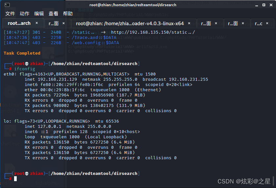Click the (Local Loopback) text
Screen dimensions: 276x188
pyautogui.click(x=106, y=137)
